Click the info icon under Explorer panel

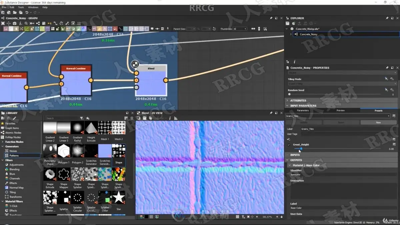pos(294,62)
